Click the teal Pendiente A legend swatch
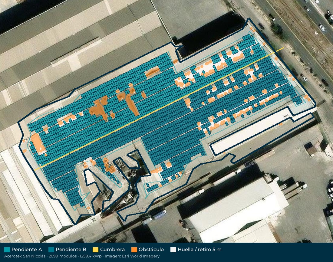Screen dimensions: 333x262 click(7, 250)
